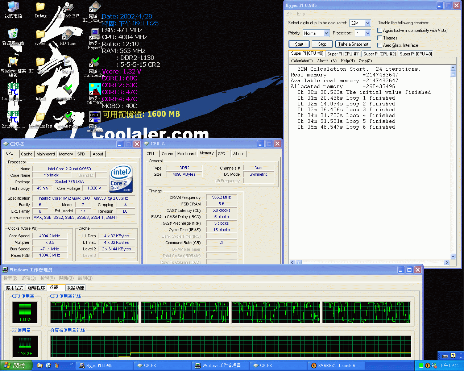Open the HD Tune desktop icon
The width and height of the screenshot is (464, 371).
[67, 36]
